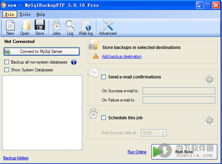Click the On Success e-mail field
The width and height of the screenshot is (222, 164).
pyautogui.click(x=179, y=91)
